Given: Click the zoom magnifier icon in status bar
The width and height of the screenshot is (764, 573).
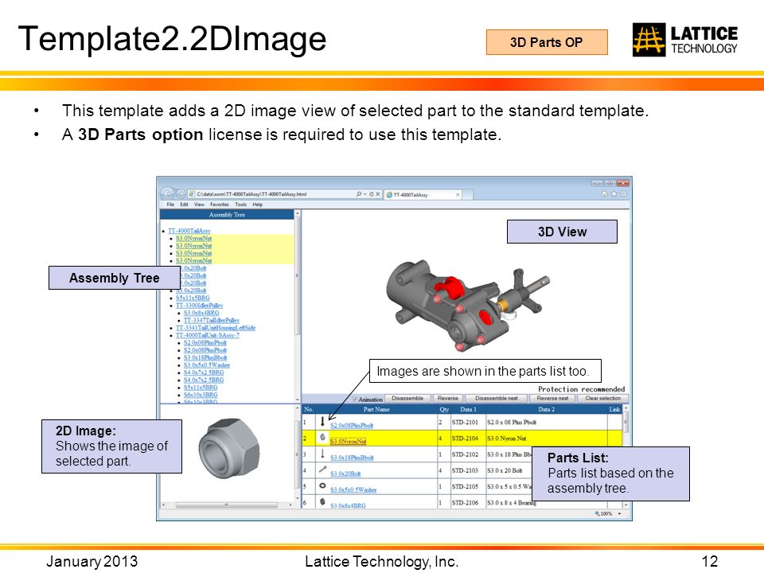Looking at the screenshot, I should click(x=597, y=513).
